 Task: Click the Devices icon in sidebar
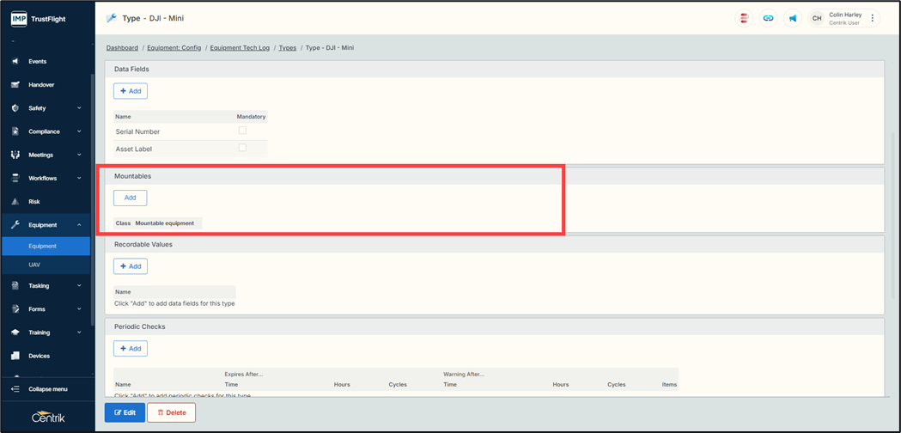(15, 356)
